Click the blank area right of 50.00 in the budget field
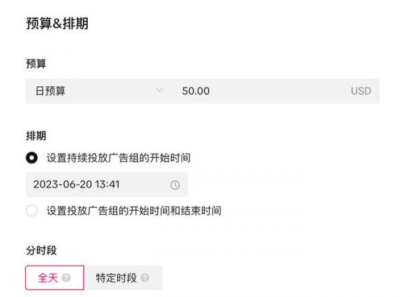 (279, 91)
